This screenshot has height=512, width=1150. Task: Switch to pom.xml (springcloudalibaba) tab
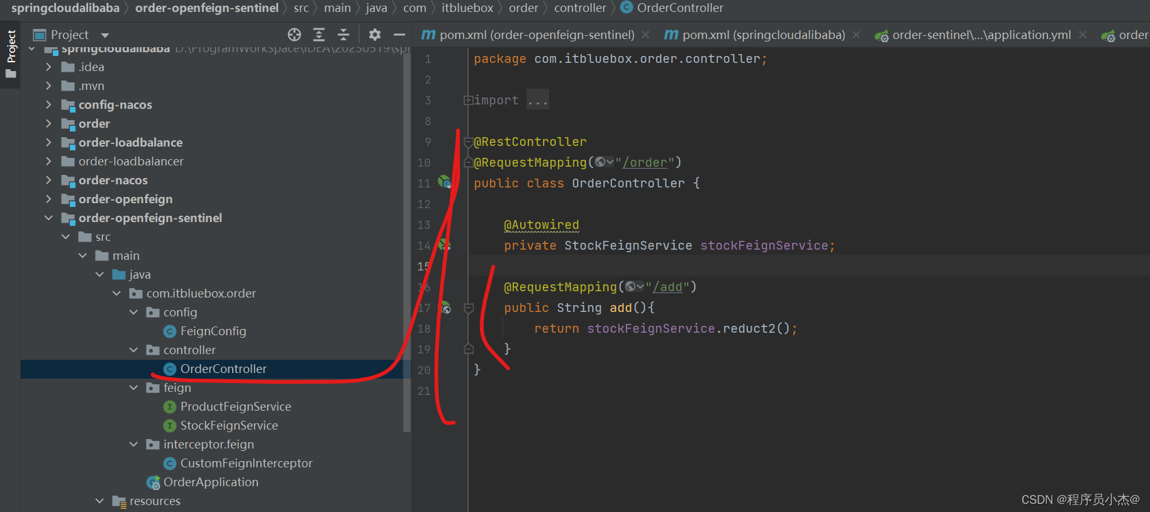point(764,35)
